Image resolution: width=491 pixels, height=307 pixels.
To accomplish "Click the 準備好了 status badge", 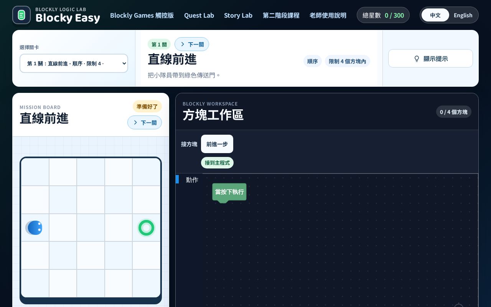I will pos(147,106).
